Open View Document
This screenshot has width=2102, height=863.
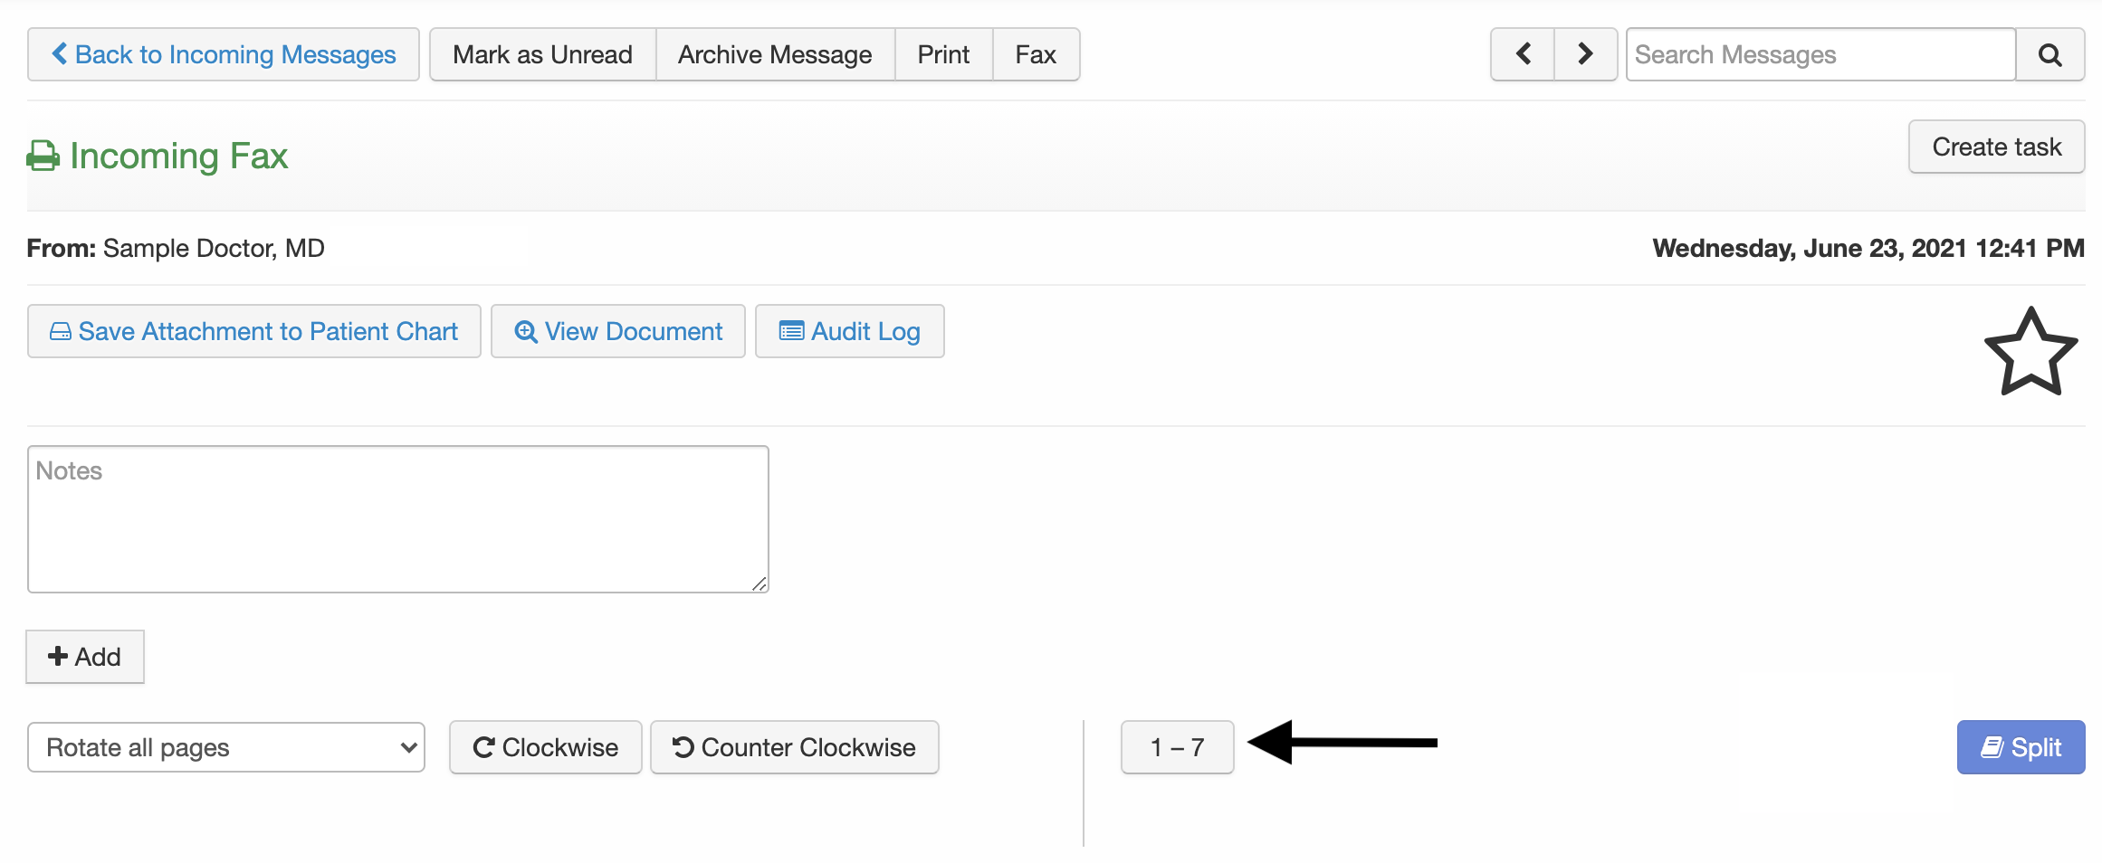coord(618,331)
